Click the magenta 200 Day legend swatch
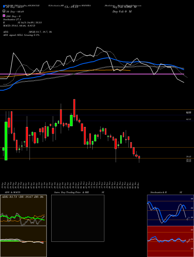The height and width of the screenshot is (257, 194). pyautogui.click(x=4, y=16)
